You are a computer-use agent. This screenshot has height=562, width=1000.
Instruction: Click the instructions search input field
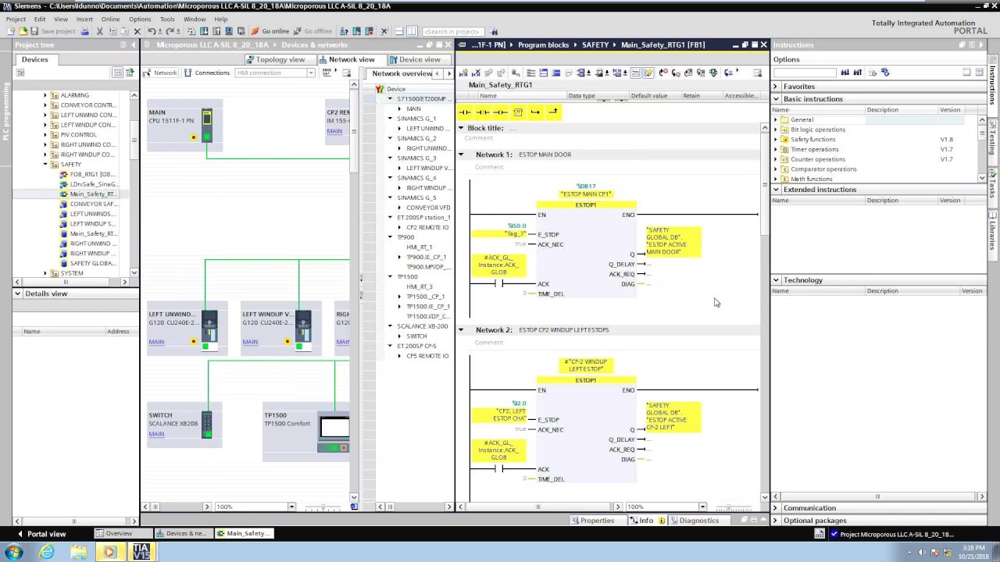(x=805, y=73)
